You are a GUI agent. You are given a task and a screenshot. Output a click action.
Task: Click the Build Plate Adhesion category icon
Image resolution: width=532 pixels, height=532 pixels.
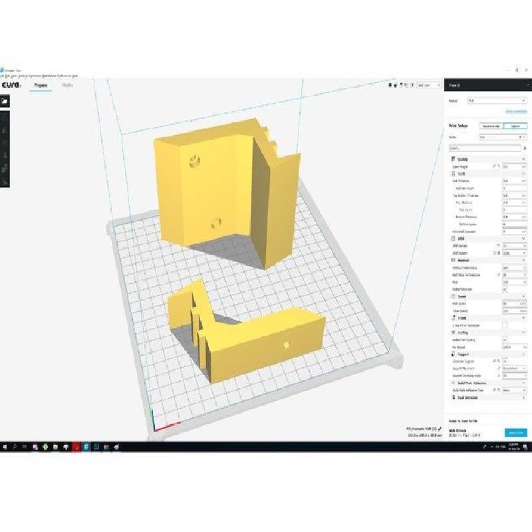(454, 383)
